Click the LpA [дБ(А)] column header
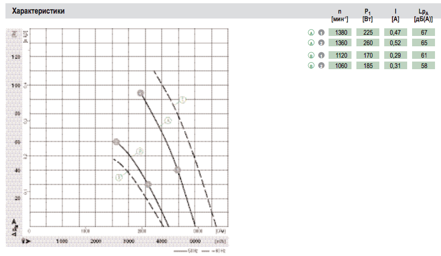The width and height of the screenshot is (441, 256). (424, 15)
